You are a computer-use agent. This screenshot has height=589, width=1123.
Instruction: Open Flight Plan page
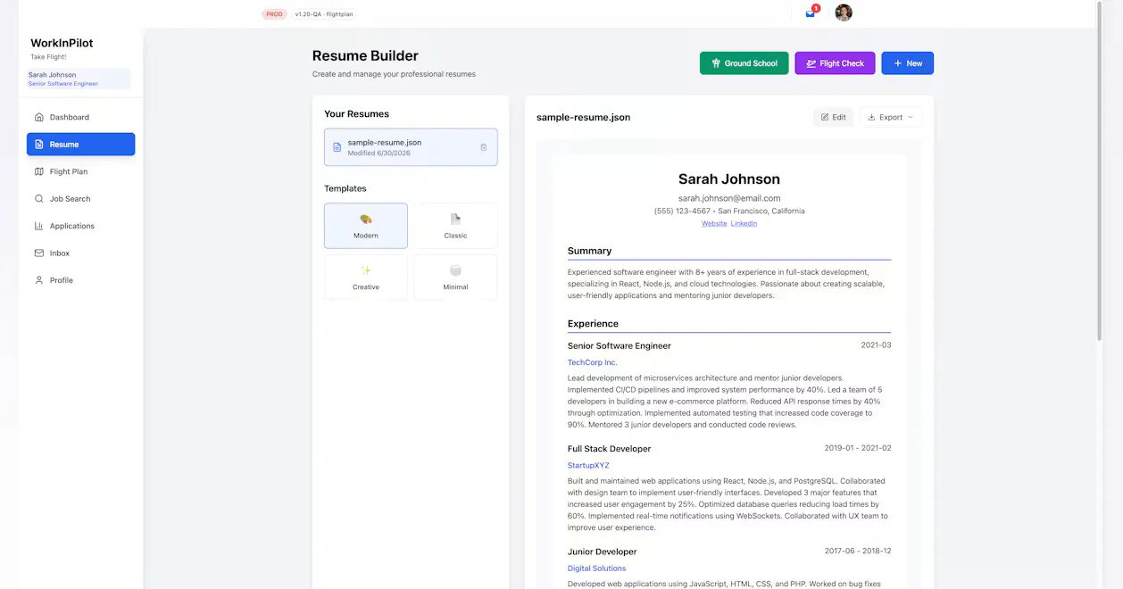[80, 171]
